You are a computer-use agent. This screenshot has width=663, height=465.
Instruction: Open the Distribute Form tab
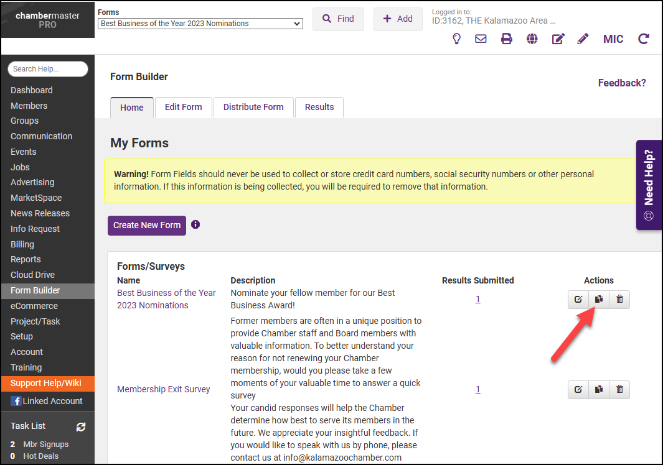(253, 107)
